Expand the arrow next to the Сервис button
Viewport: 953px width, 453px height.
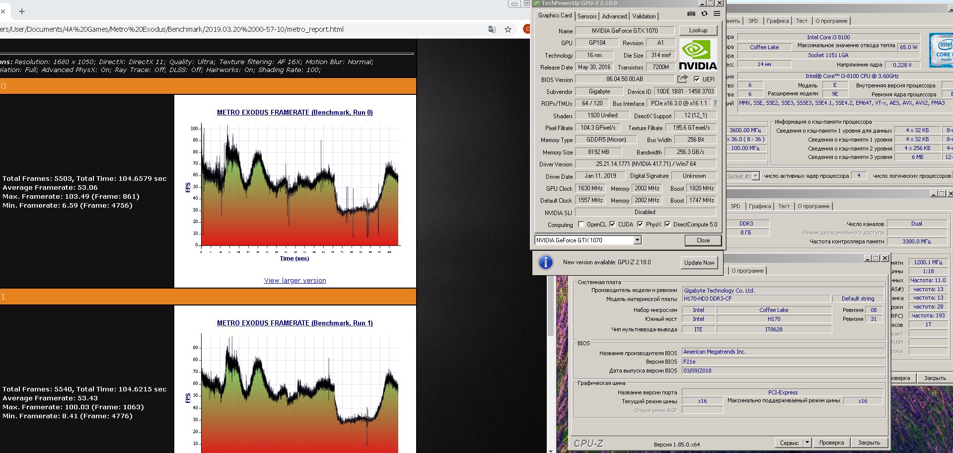(x=807, y=443)
